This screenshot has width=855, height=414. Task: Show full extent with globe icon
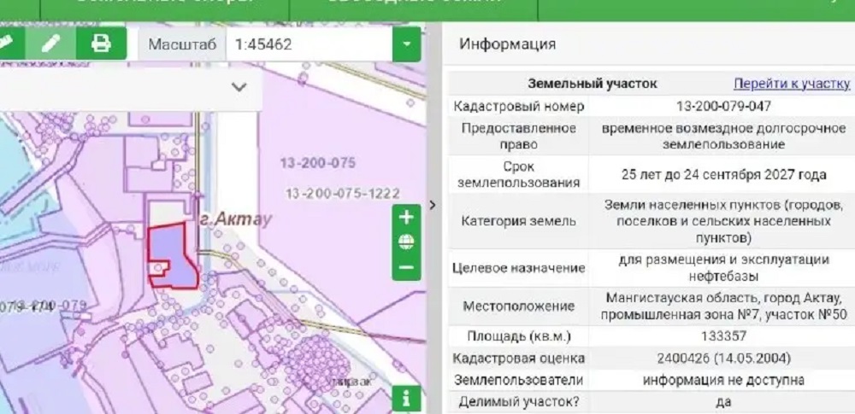(x=406, y=242)
